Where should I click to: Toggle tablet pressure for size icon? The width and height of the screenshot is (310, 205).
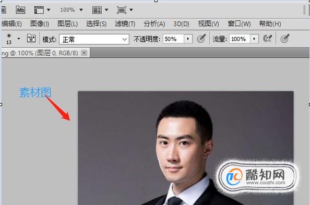pos(285,39)
